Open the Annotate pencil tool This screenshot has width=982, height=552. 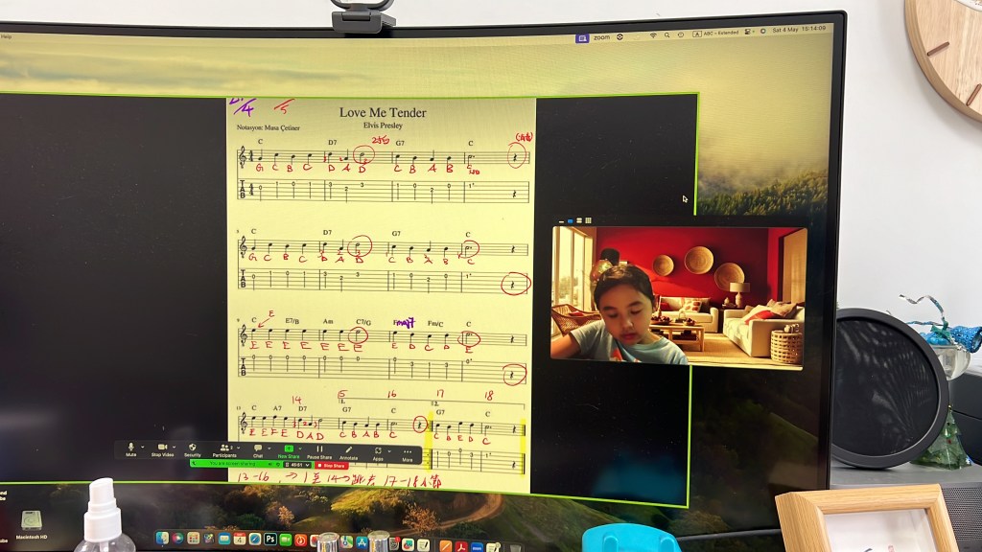tap(348, 448)
